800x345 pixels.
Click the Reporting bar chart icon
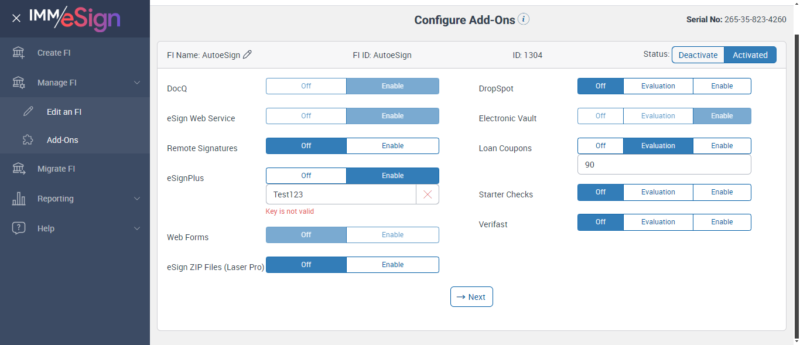tap(19, 199)
